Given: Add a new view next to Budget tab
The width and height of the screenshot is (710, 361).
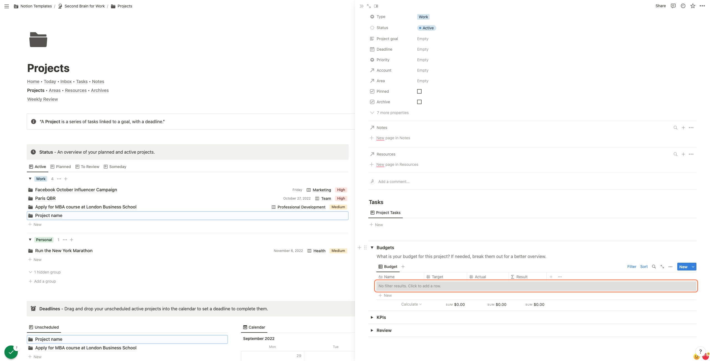Looking at the screenshot, I should point(403,267).
